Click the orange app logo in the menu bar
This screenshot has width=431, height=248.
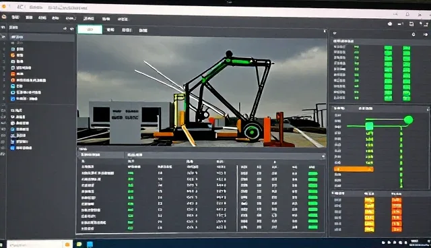[x=4, y=17]
